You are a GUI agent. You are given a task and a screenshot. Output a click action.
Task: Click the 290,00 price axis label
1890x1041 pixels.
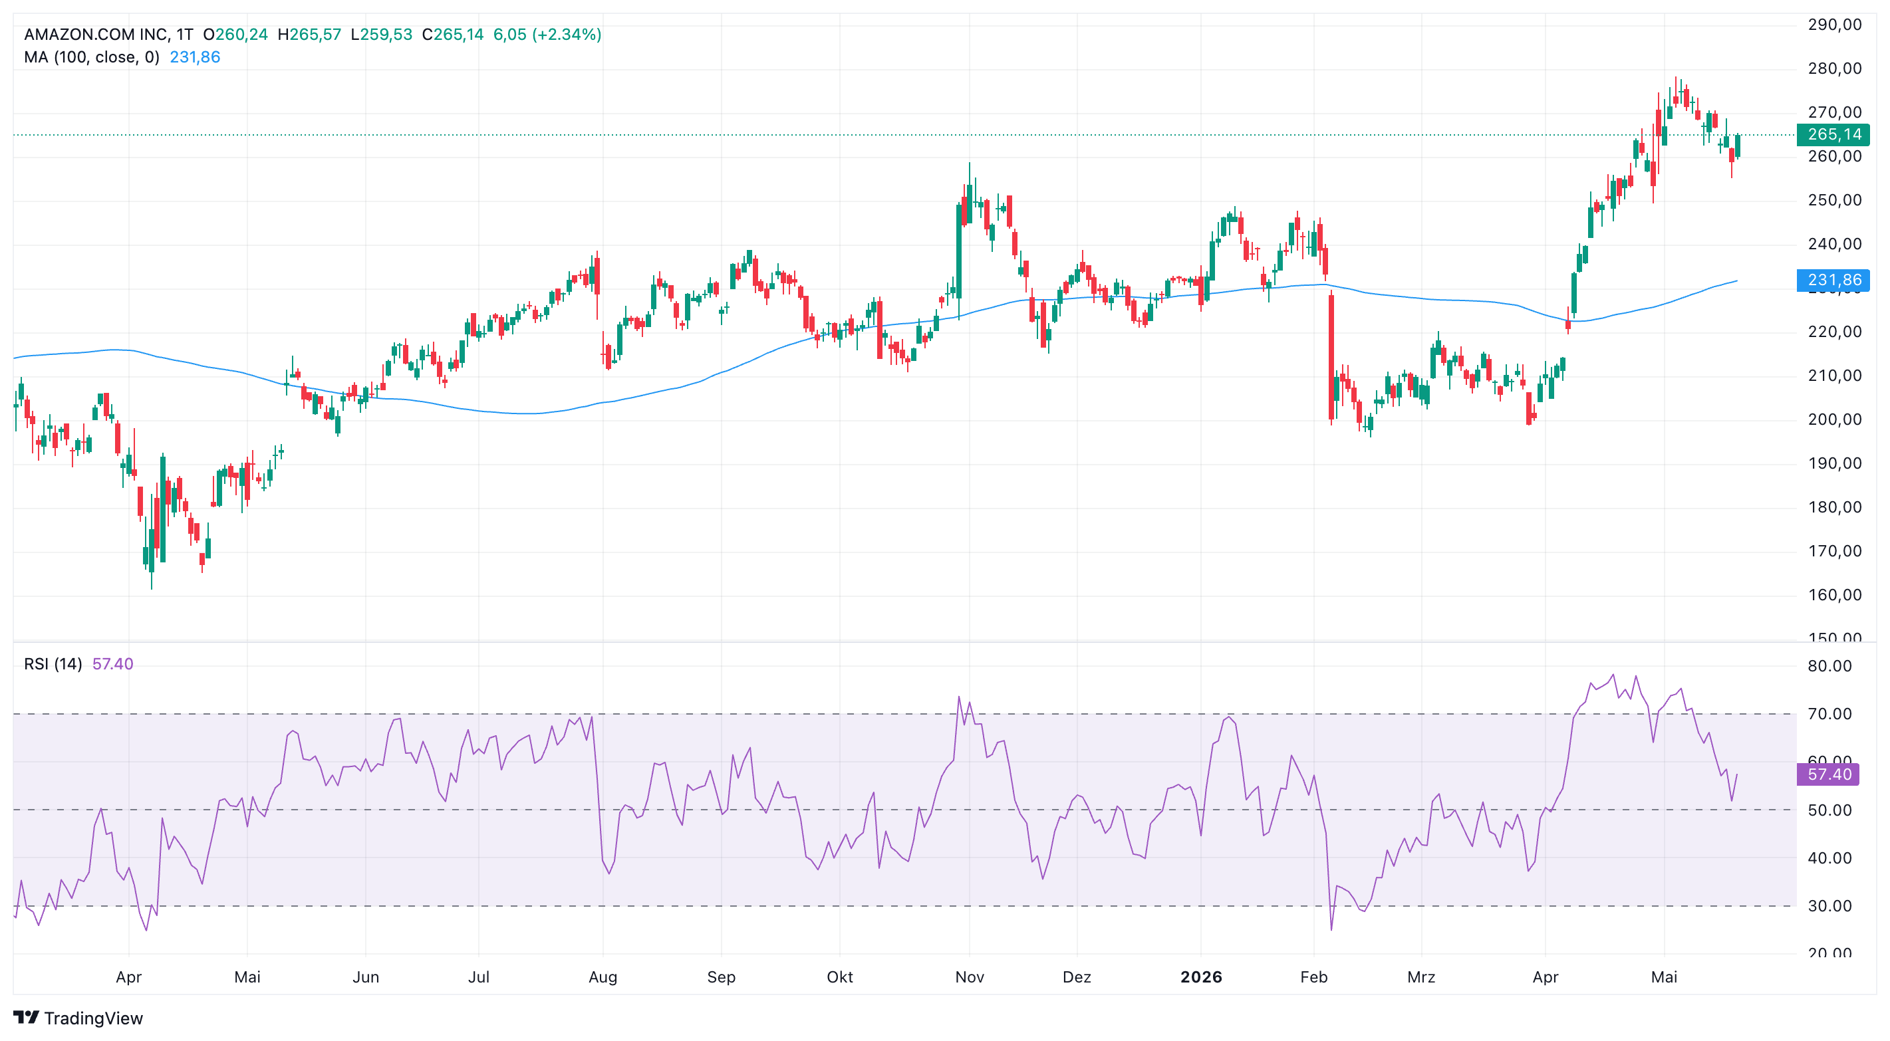click(x=1834, y=25)
